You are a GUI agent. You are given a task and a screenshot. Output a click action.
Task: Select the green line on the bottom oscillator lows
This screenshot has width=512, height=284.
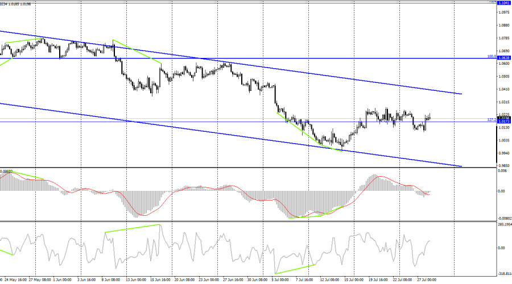click(x=294, y=269)
